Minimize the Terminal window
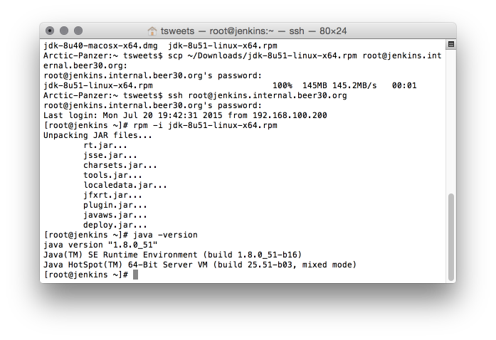 63,31
